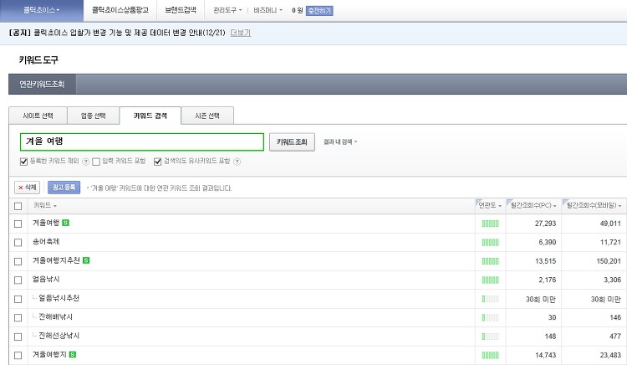Click PC count 14,743 cell
This screenshot has height=365, width=627.
[x=545, y=355]
